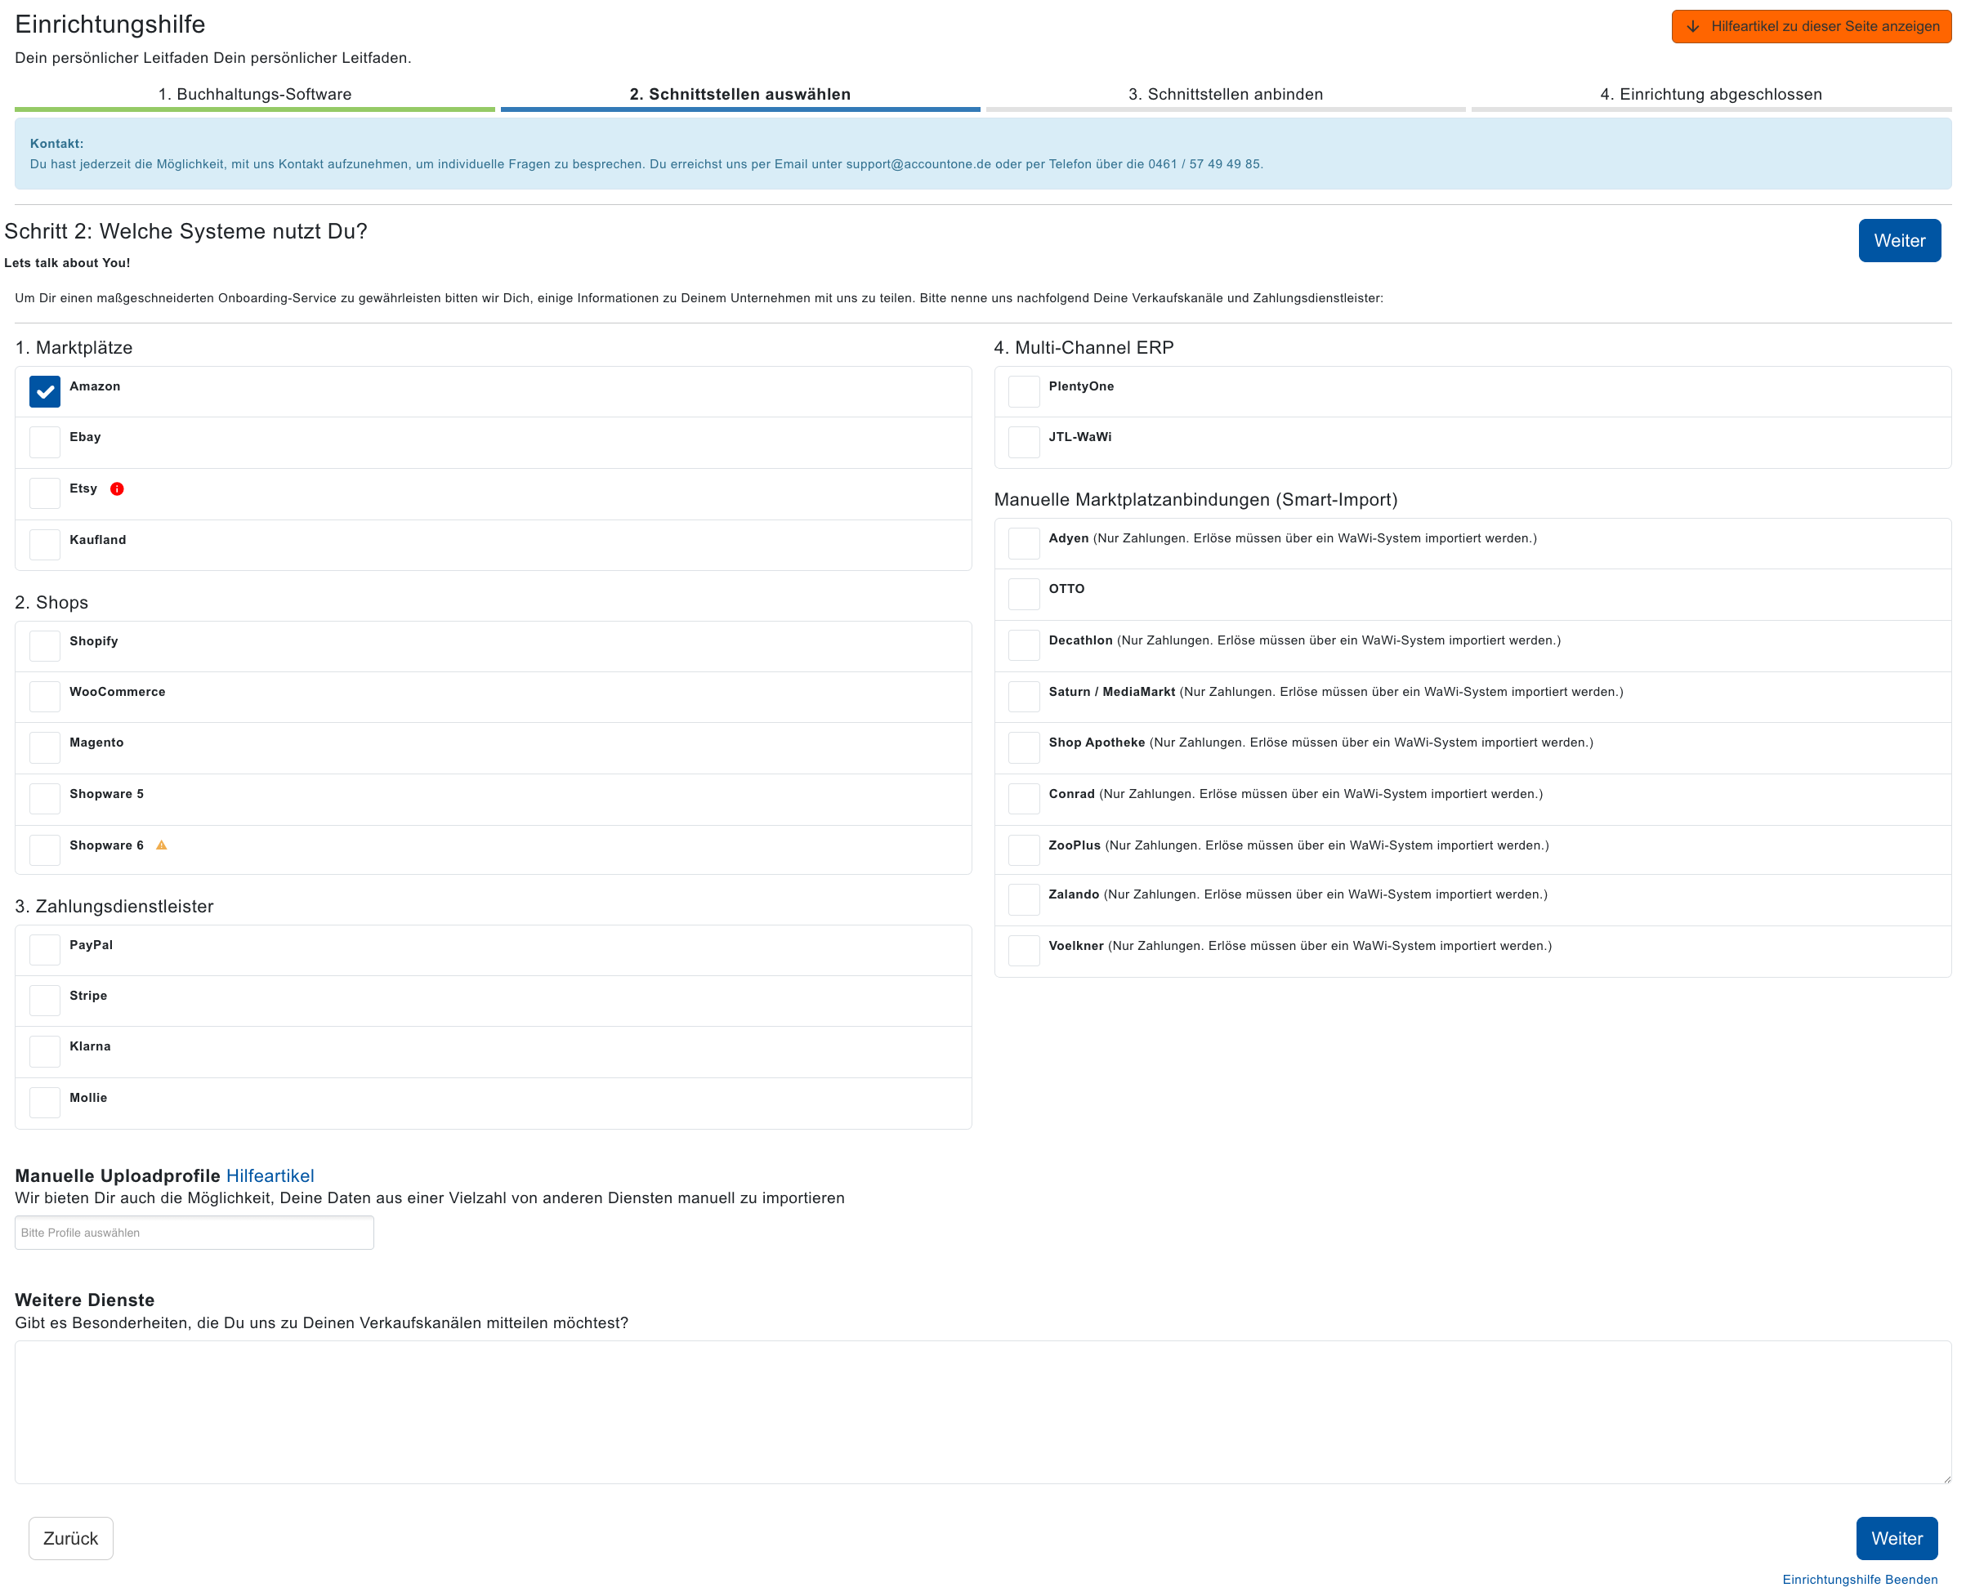This screenshot has width=1975, height=1592.
Task: Open the Hilfeartikel link for upload profiles
Action: 270,1175
